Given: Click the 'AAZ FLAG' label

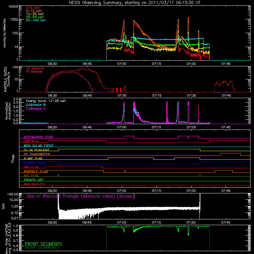Looking at the screenshot, I should [31, 176].
